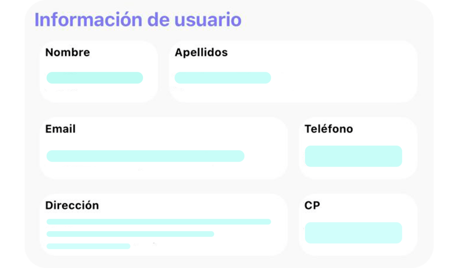Click the Nombre input field
The height and width of the screenshot is (268, 449).
[x=95, y=78]
